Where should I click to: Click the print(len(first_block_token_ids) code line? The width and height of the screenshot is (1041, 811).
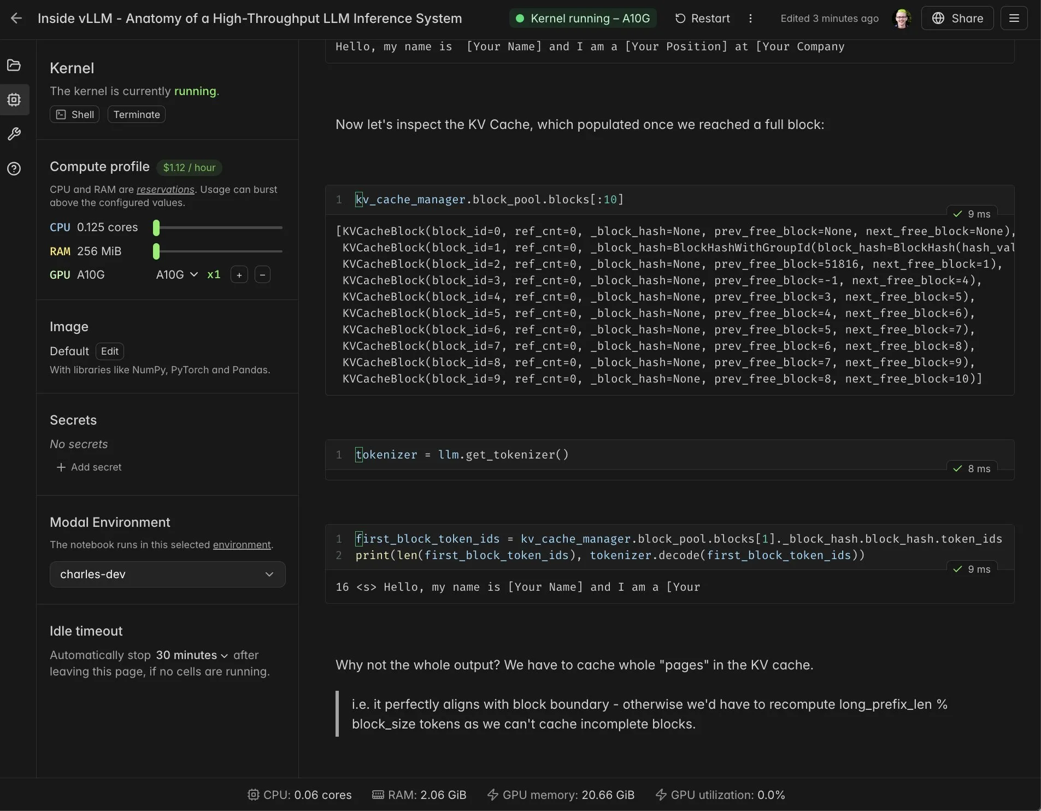[610, 555]
